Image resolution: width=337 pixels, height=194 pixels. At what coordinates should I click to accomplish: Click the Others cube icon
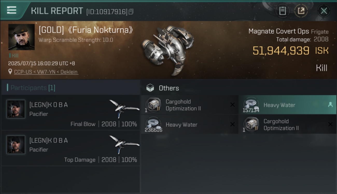click(150, 88)
